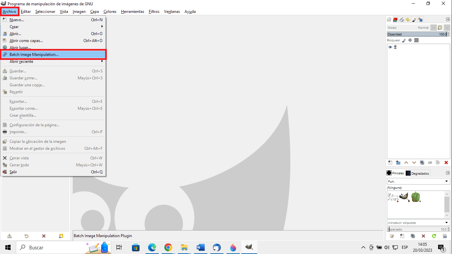Select the outlined animal brush thumbnail

(393, 197)
